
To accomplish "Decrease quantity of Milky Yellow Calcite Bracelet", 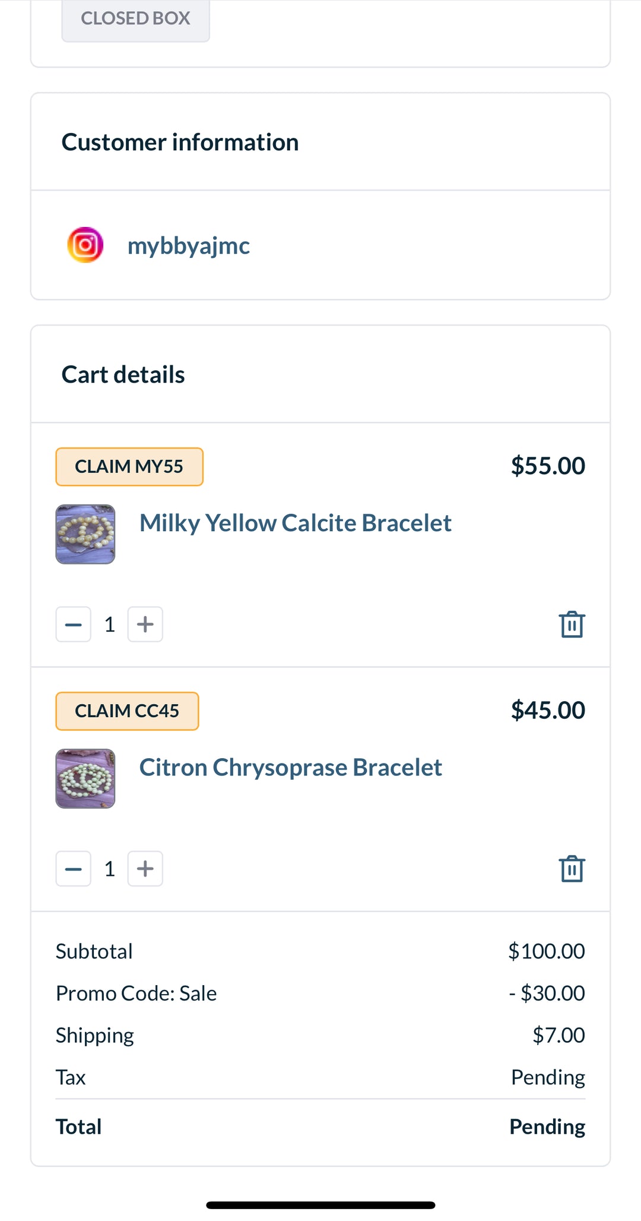I will [74, 624].
